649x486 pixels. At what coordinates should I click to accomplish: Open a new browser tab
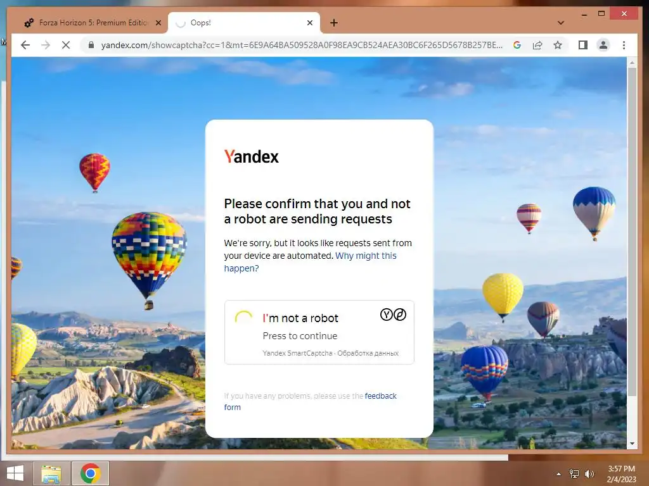(x=334, y=23)
